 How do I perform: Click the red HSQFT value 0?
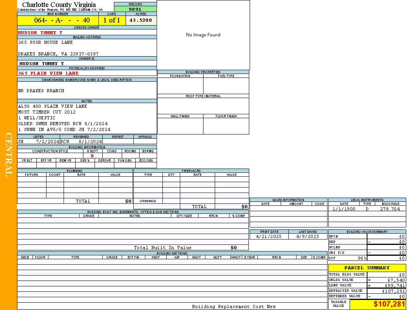click(x=92, y=156)
